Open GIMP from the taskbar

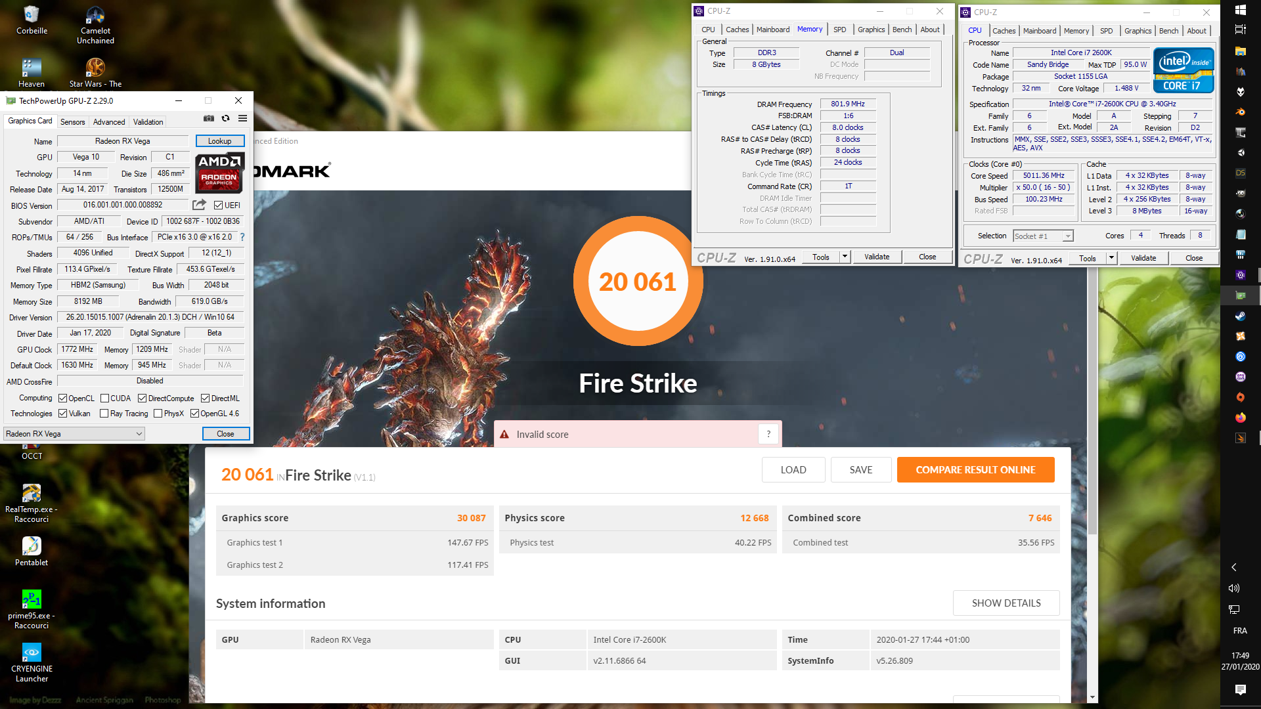point(1241,193)
